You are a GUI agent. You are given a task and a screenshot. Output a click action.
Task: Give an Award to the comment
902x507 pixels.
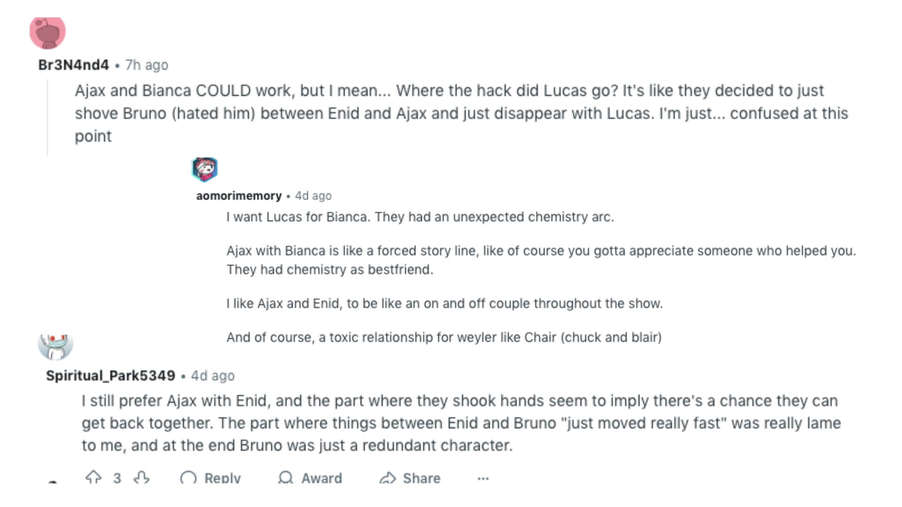click(310, 478)
